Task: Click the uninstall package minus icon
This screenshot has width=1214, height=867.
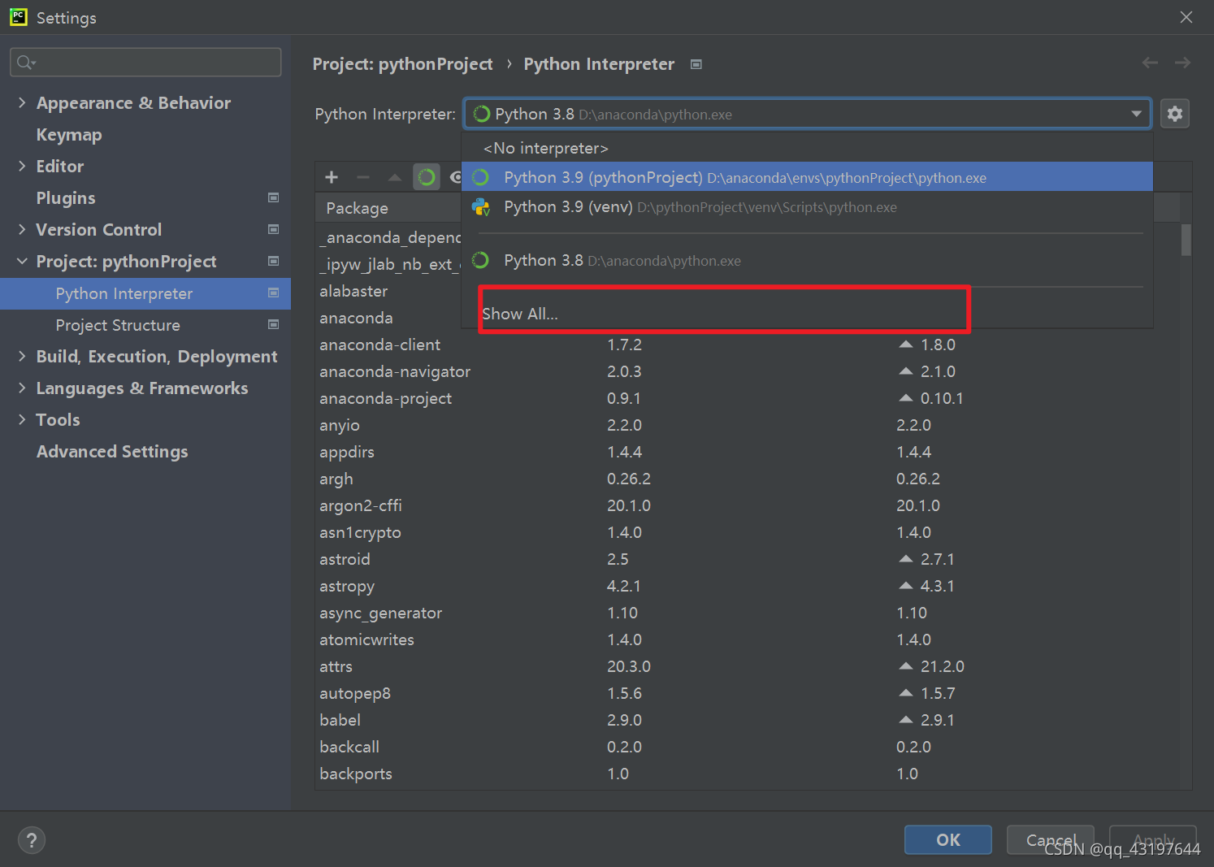Action: coord(363,177)
